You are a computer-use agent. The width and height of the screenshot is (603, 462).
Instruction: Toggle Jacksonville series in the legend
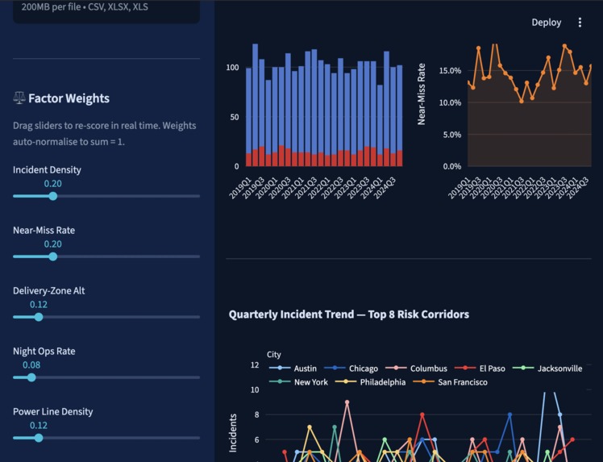pos(547,368)
